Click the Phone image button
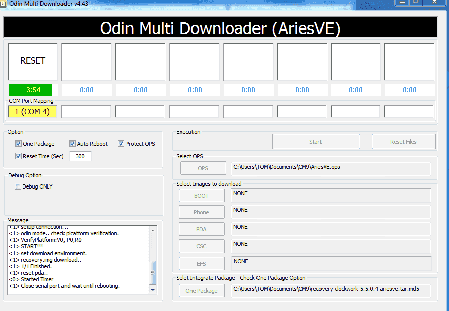 point(202,212)
